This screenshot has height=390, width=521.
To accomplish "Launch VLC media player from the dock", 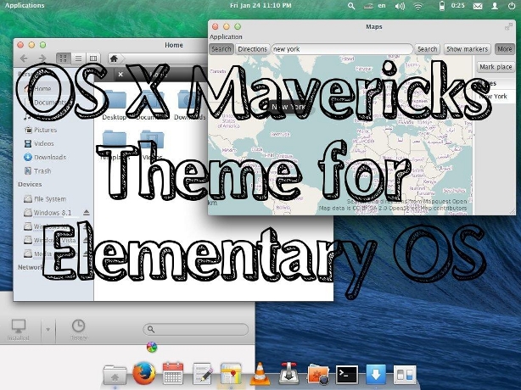I will tap(260, 374).
